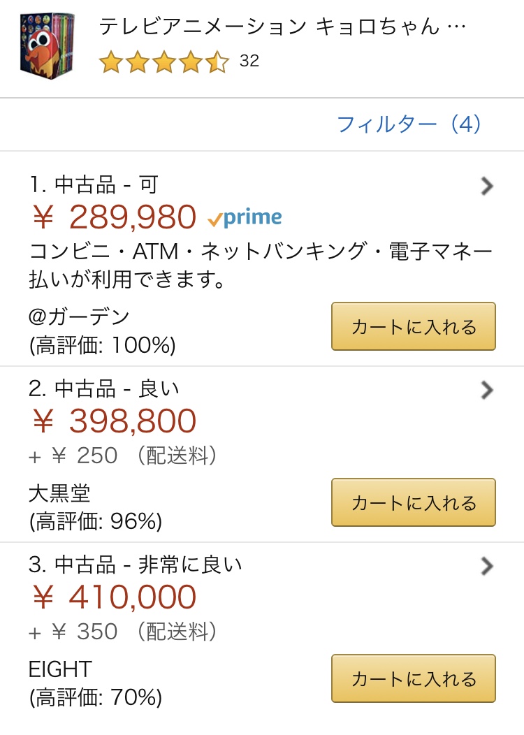Tap the product title テレビアニメーション キョロちゃん
Viewport: 524px width, 735px height.
[282, 27]
